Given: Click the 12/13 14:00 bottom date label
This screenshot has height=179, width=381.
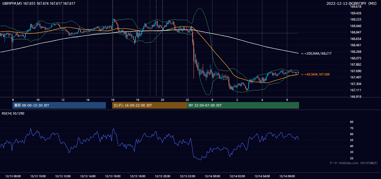Looking at the screenshot, I should point(88,176).
